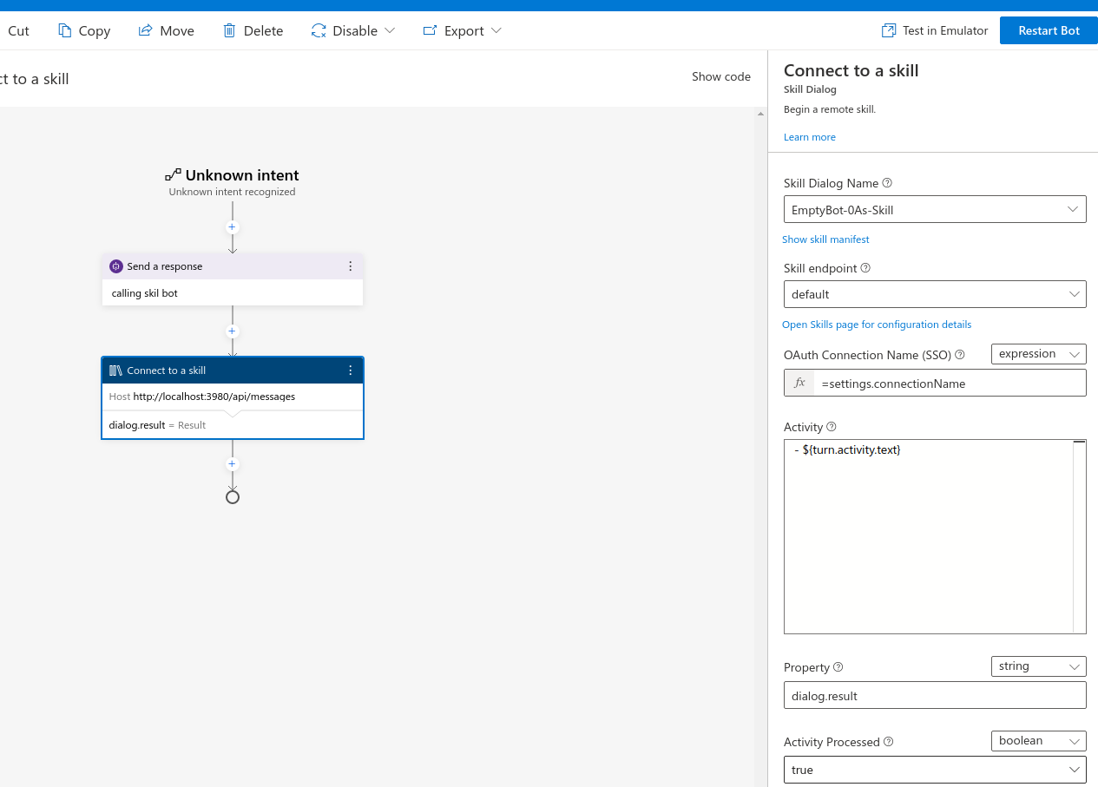The height and width of the screenshot is (787, 1098).
Task: Open the Send a response node menu
Action: (351, 266)
